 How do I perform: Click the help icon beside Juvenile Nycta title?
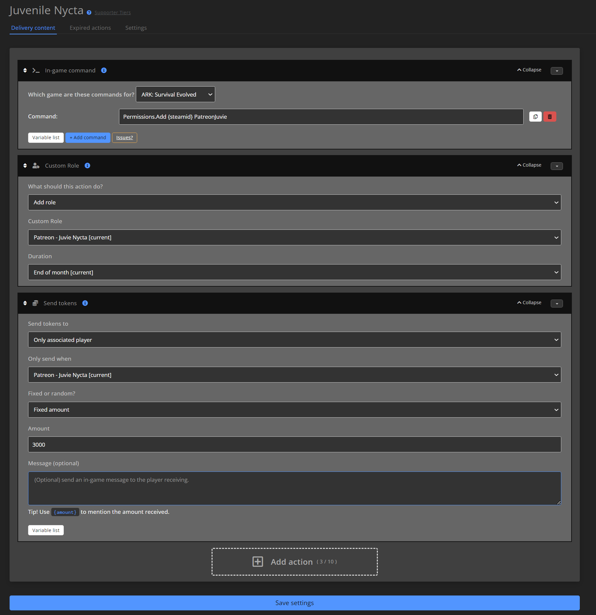point(89,13)
